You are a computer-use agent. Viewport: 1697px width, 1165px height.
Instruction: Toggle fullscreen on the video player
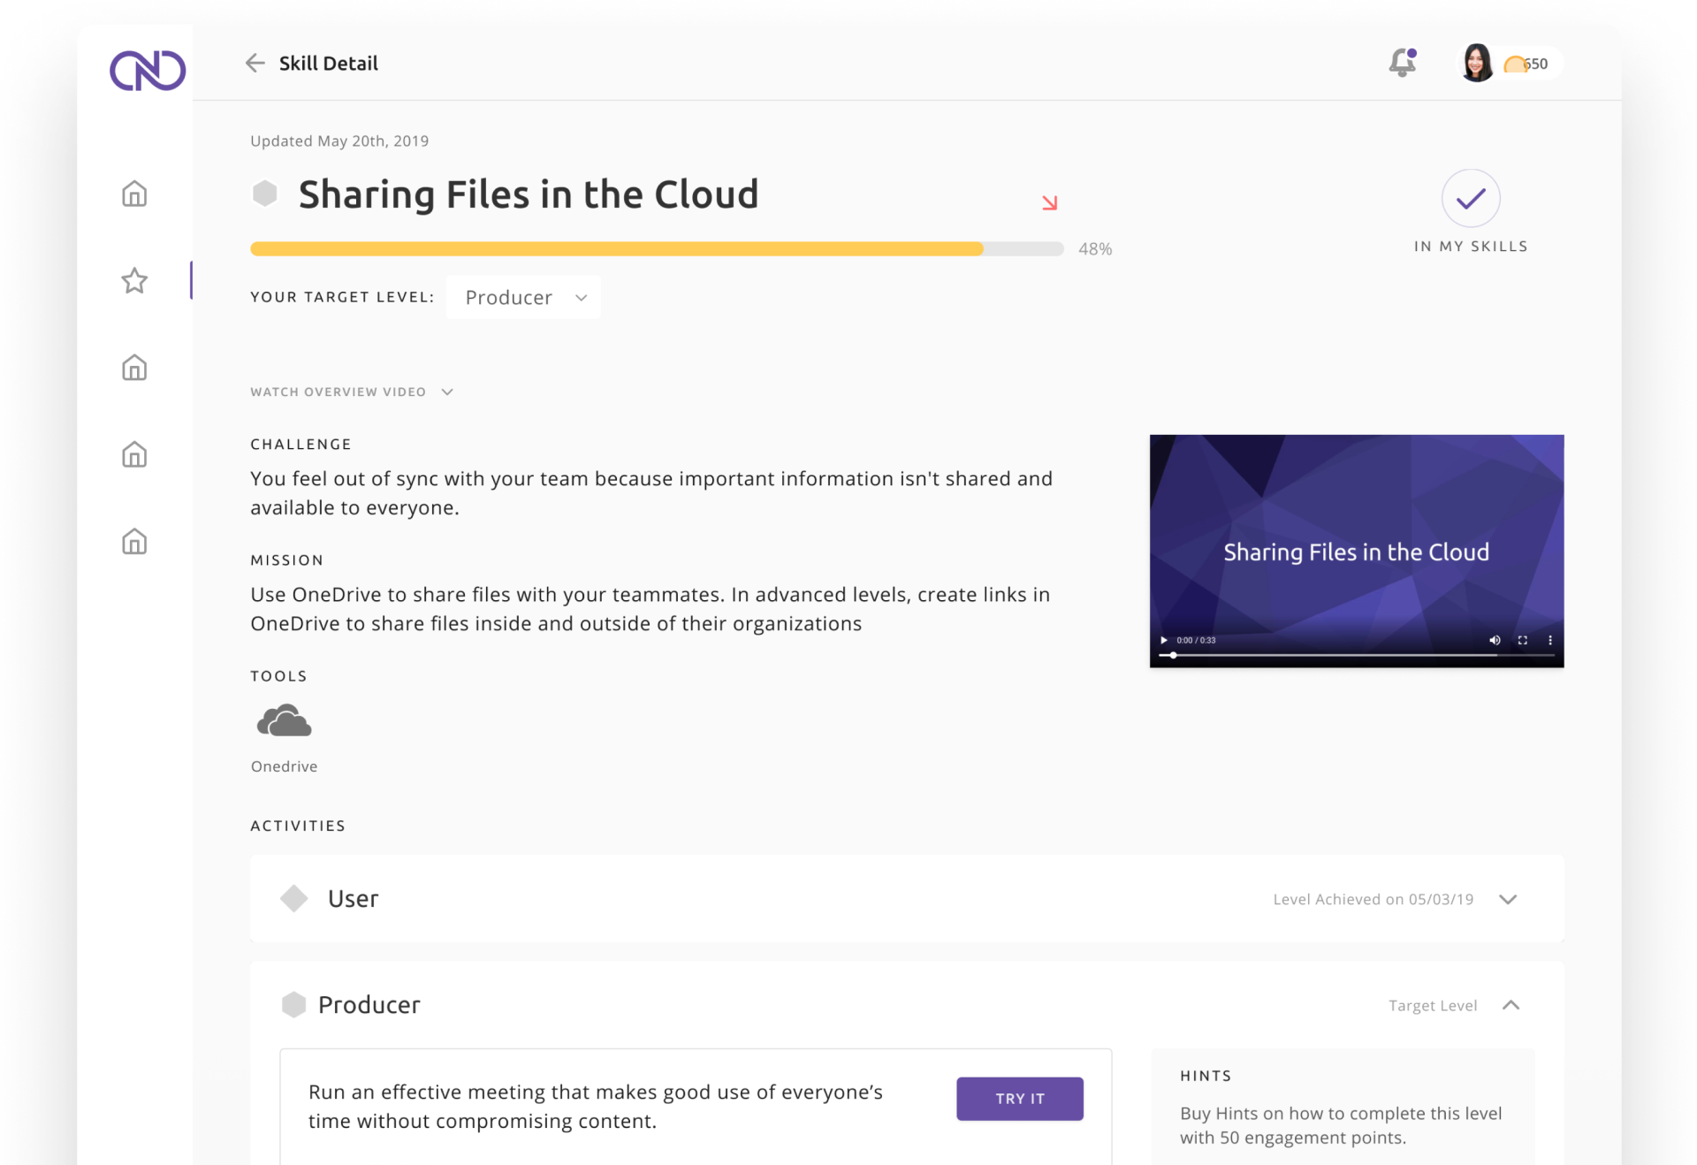coord(1522,640)
